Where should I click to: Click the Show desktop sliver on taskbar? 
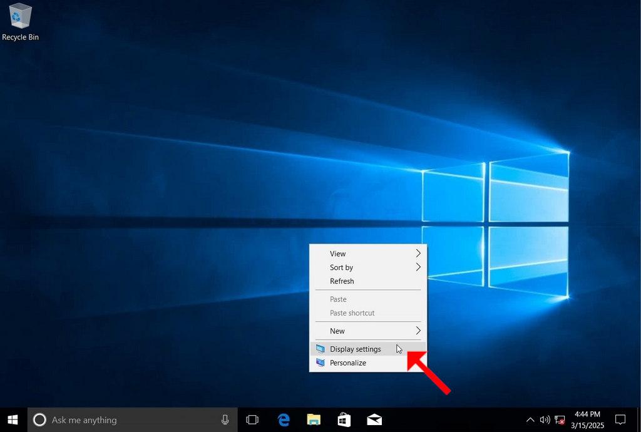[639, 419]
